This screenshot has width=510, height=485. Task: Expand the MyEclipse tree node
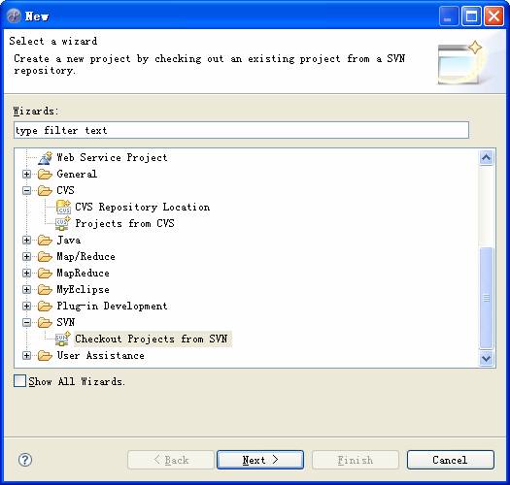coord(26,290)
